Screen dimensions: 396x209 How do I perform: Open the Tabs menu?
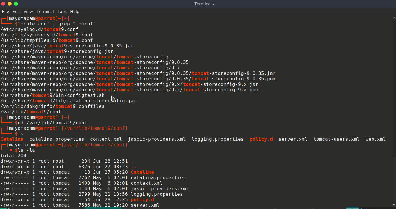[x=62, y=12]
